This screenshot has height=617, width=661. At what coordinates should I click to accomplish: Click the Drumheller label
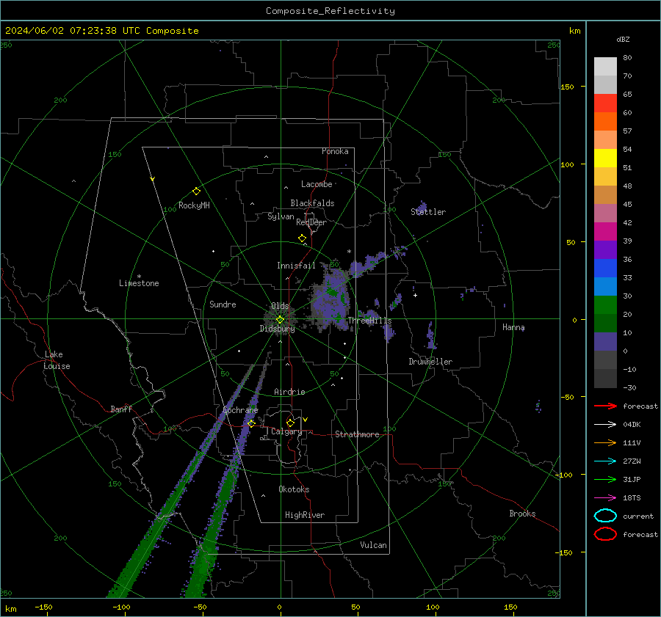click(x=430, y=362)
